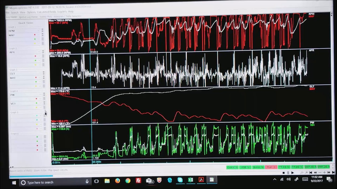Open the RPM field settings handle in Graph 1
The height and width of the screenshot is (189, 337).
point(42,31)
